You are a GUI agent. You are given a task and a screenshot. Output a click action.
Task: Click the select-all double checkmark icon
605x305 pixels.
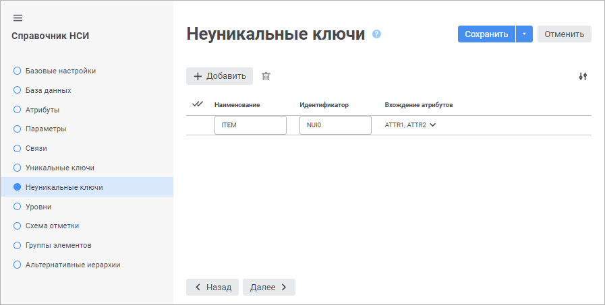(x=198, y=104)
